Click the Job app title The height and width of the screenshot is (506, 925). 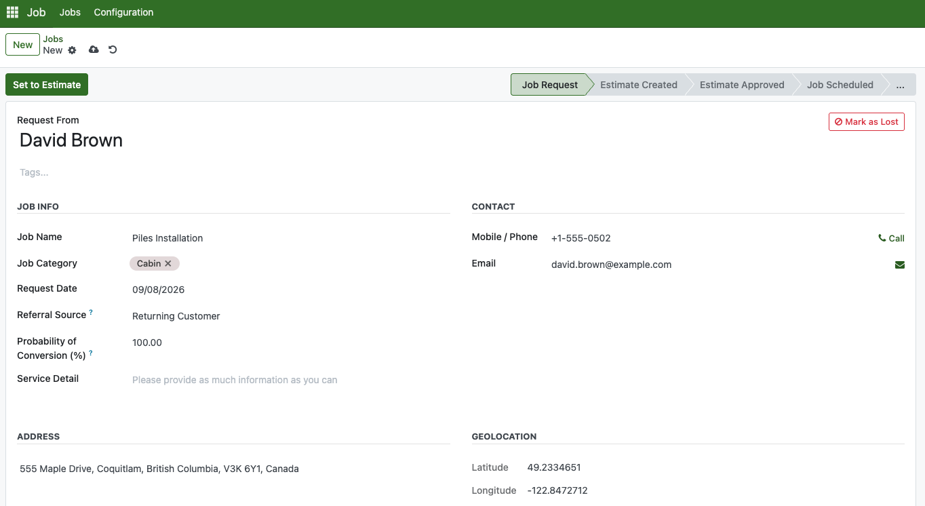click(x=37, y=12)
